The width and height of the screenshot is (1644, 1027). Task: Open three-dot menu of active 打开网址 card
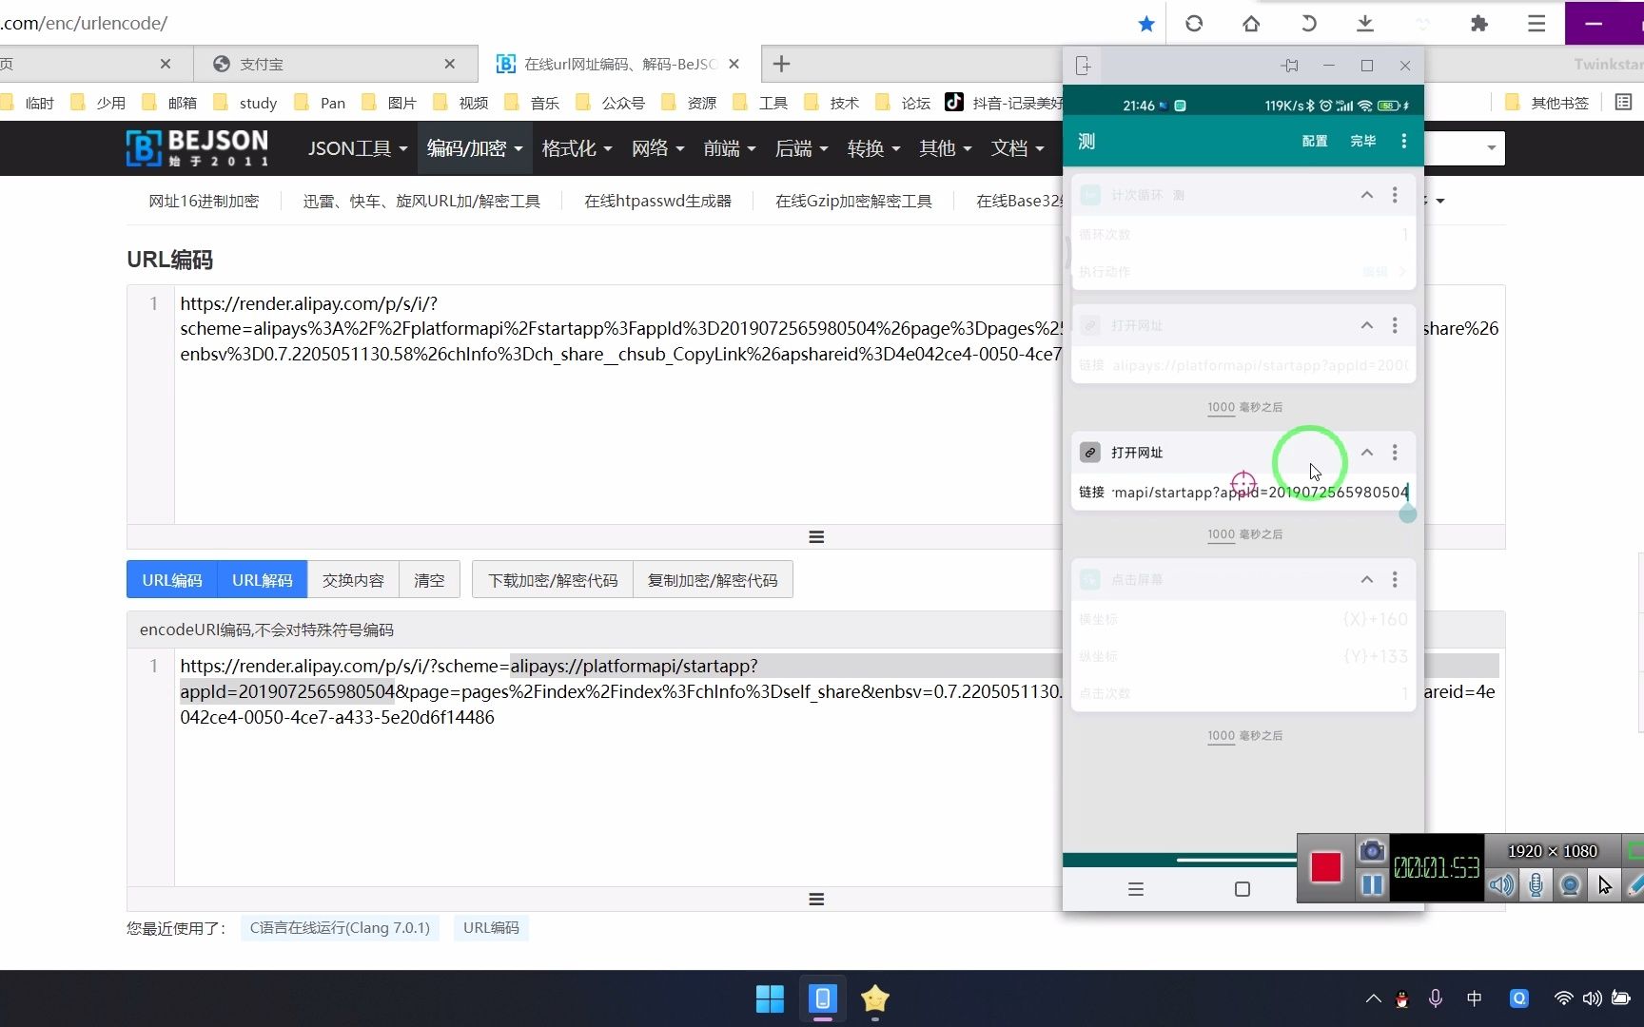(1395, 453)
